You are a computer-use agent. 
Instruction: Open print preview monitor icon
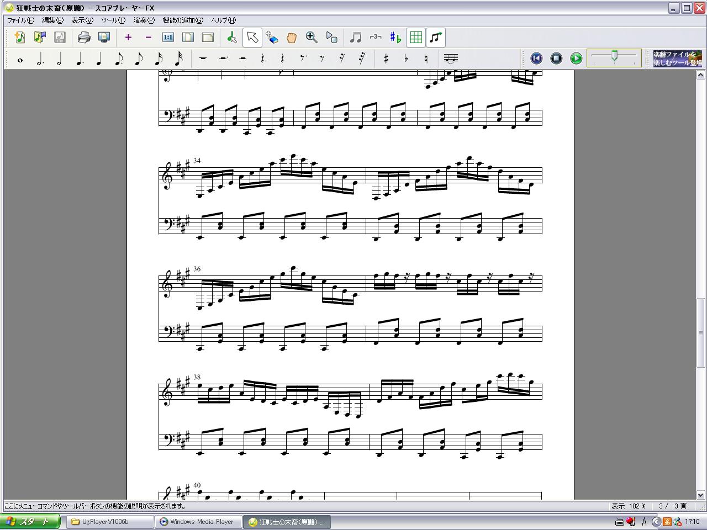(104, 38)
